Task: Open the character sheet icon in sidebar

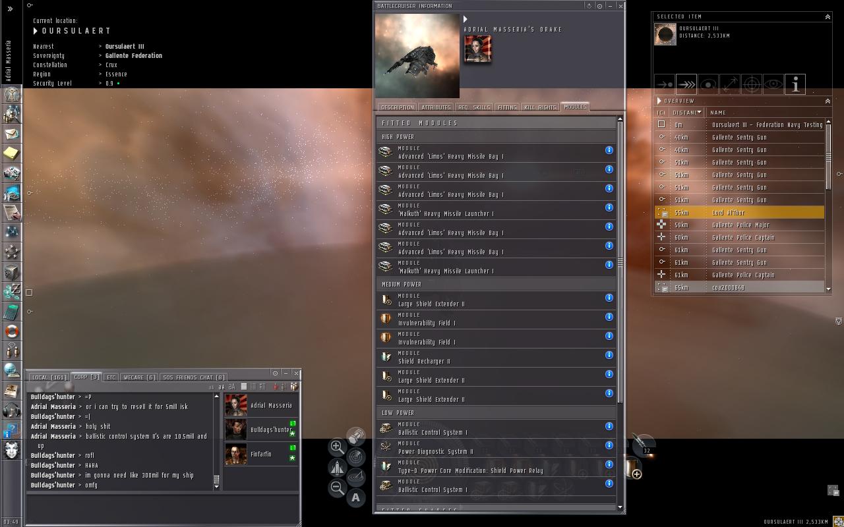Action: 12,94
